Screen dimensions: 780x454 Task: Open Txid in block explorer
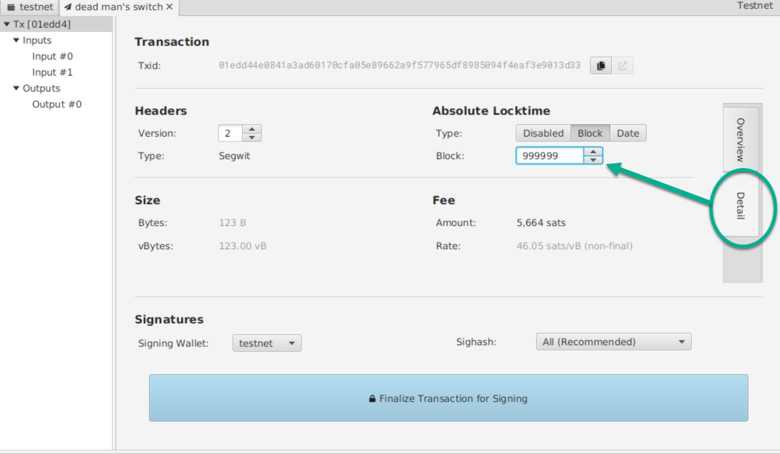(622, 65)
